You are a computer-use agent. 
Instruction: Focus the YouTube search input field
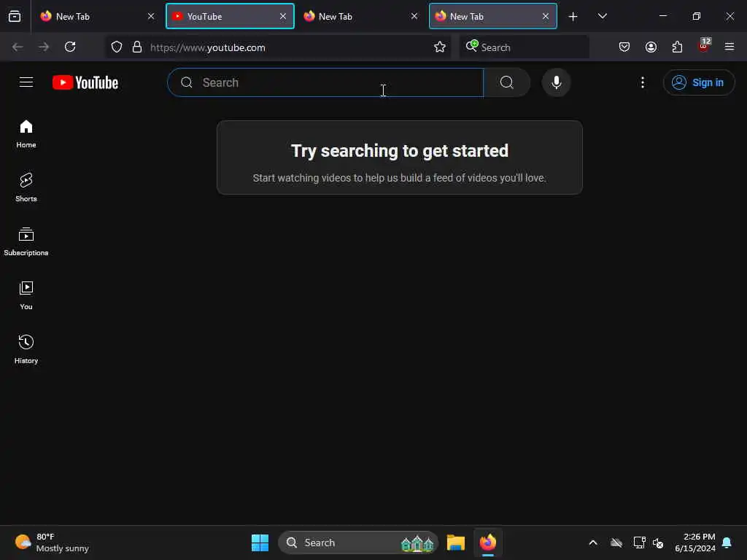[x=325, y=82]
